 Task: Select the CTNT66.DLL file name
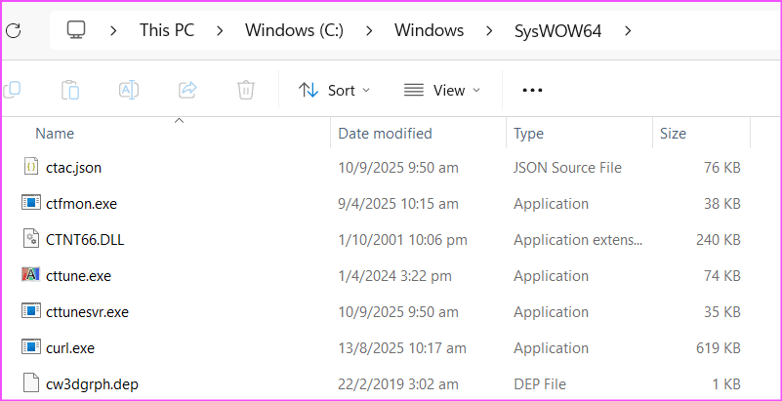(x=85, y=240)
